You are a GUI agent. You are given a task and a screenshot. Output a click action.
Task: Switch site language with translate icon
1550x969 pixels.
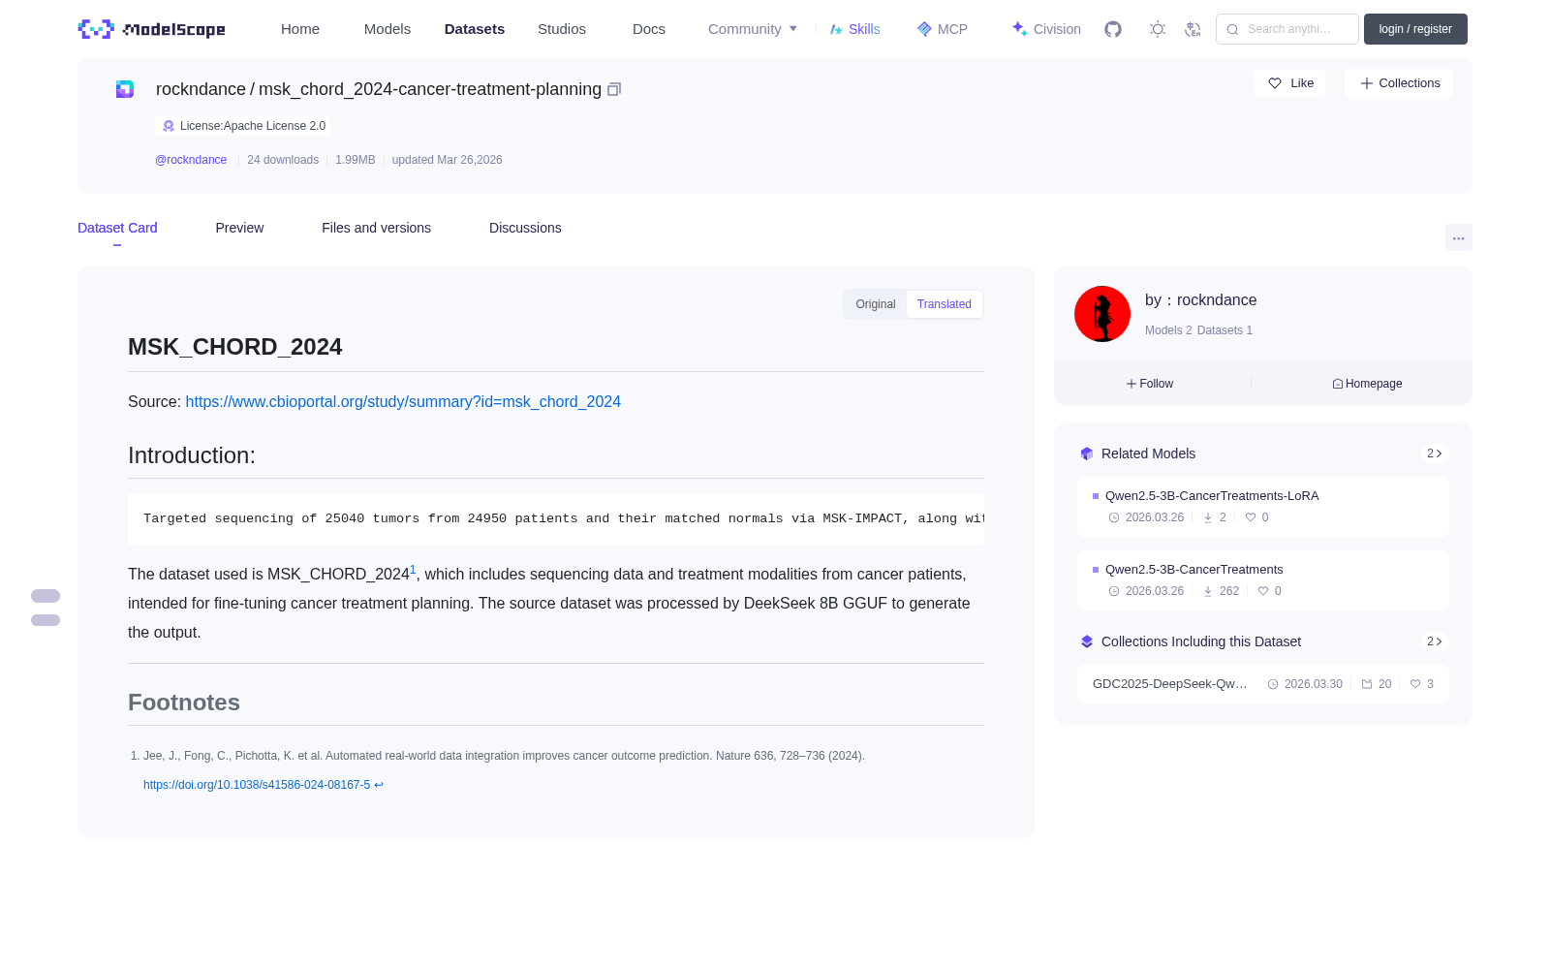1193,29
